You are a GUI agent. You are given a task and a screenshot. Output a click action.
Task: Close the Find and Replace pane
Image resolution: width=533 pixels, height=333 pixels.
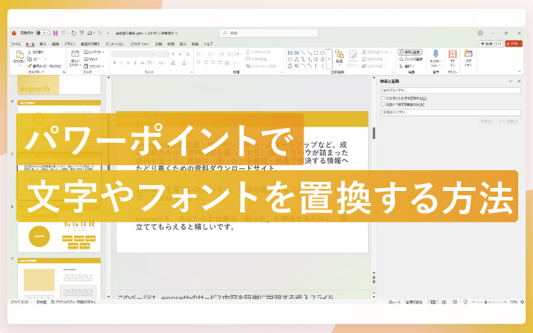519,81
